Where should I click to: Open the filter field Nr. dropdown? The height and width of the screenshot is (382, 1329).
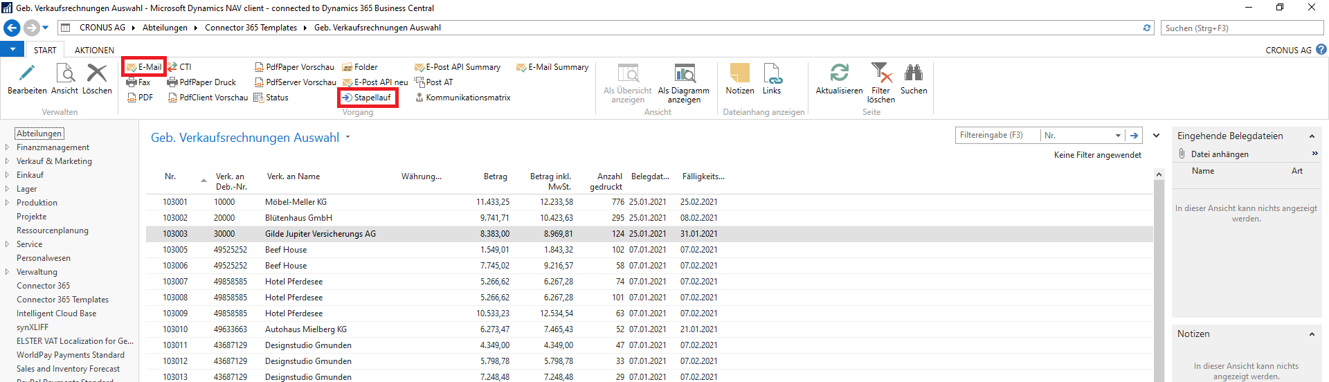(x=1118, y=136)
